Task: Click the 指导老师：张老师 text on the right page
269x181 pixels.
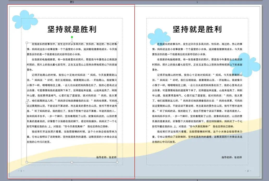Action: click(232, 157)
